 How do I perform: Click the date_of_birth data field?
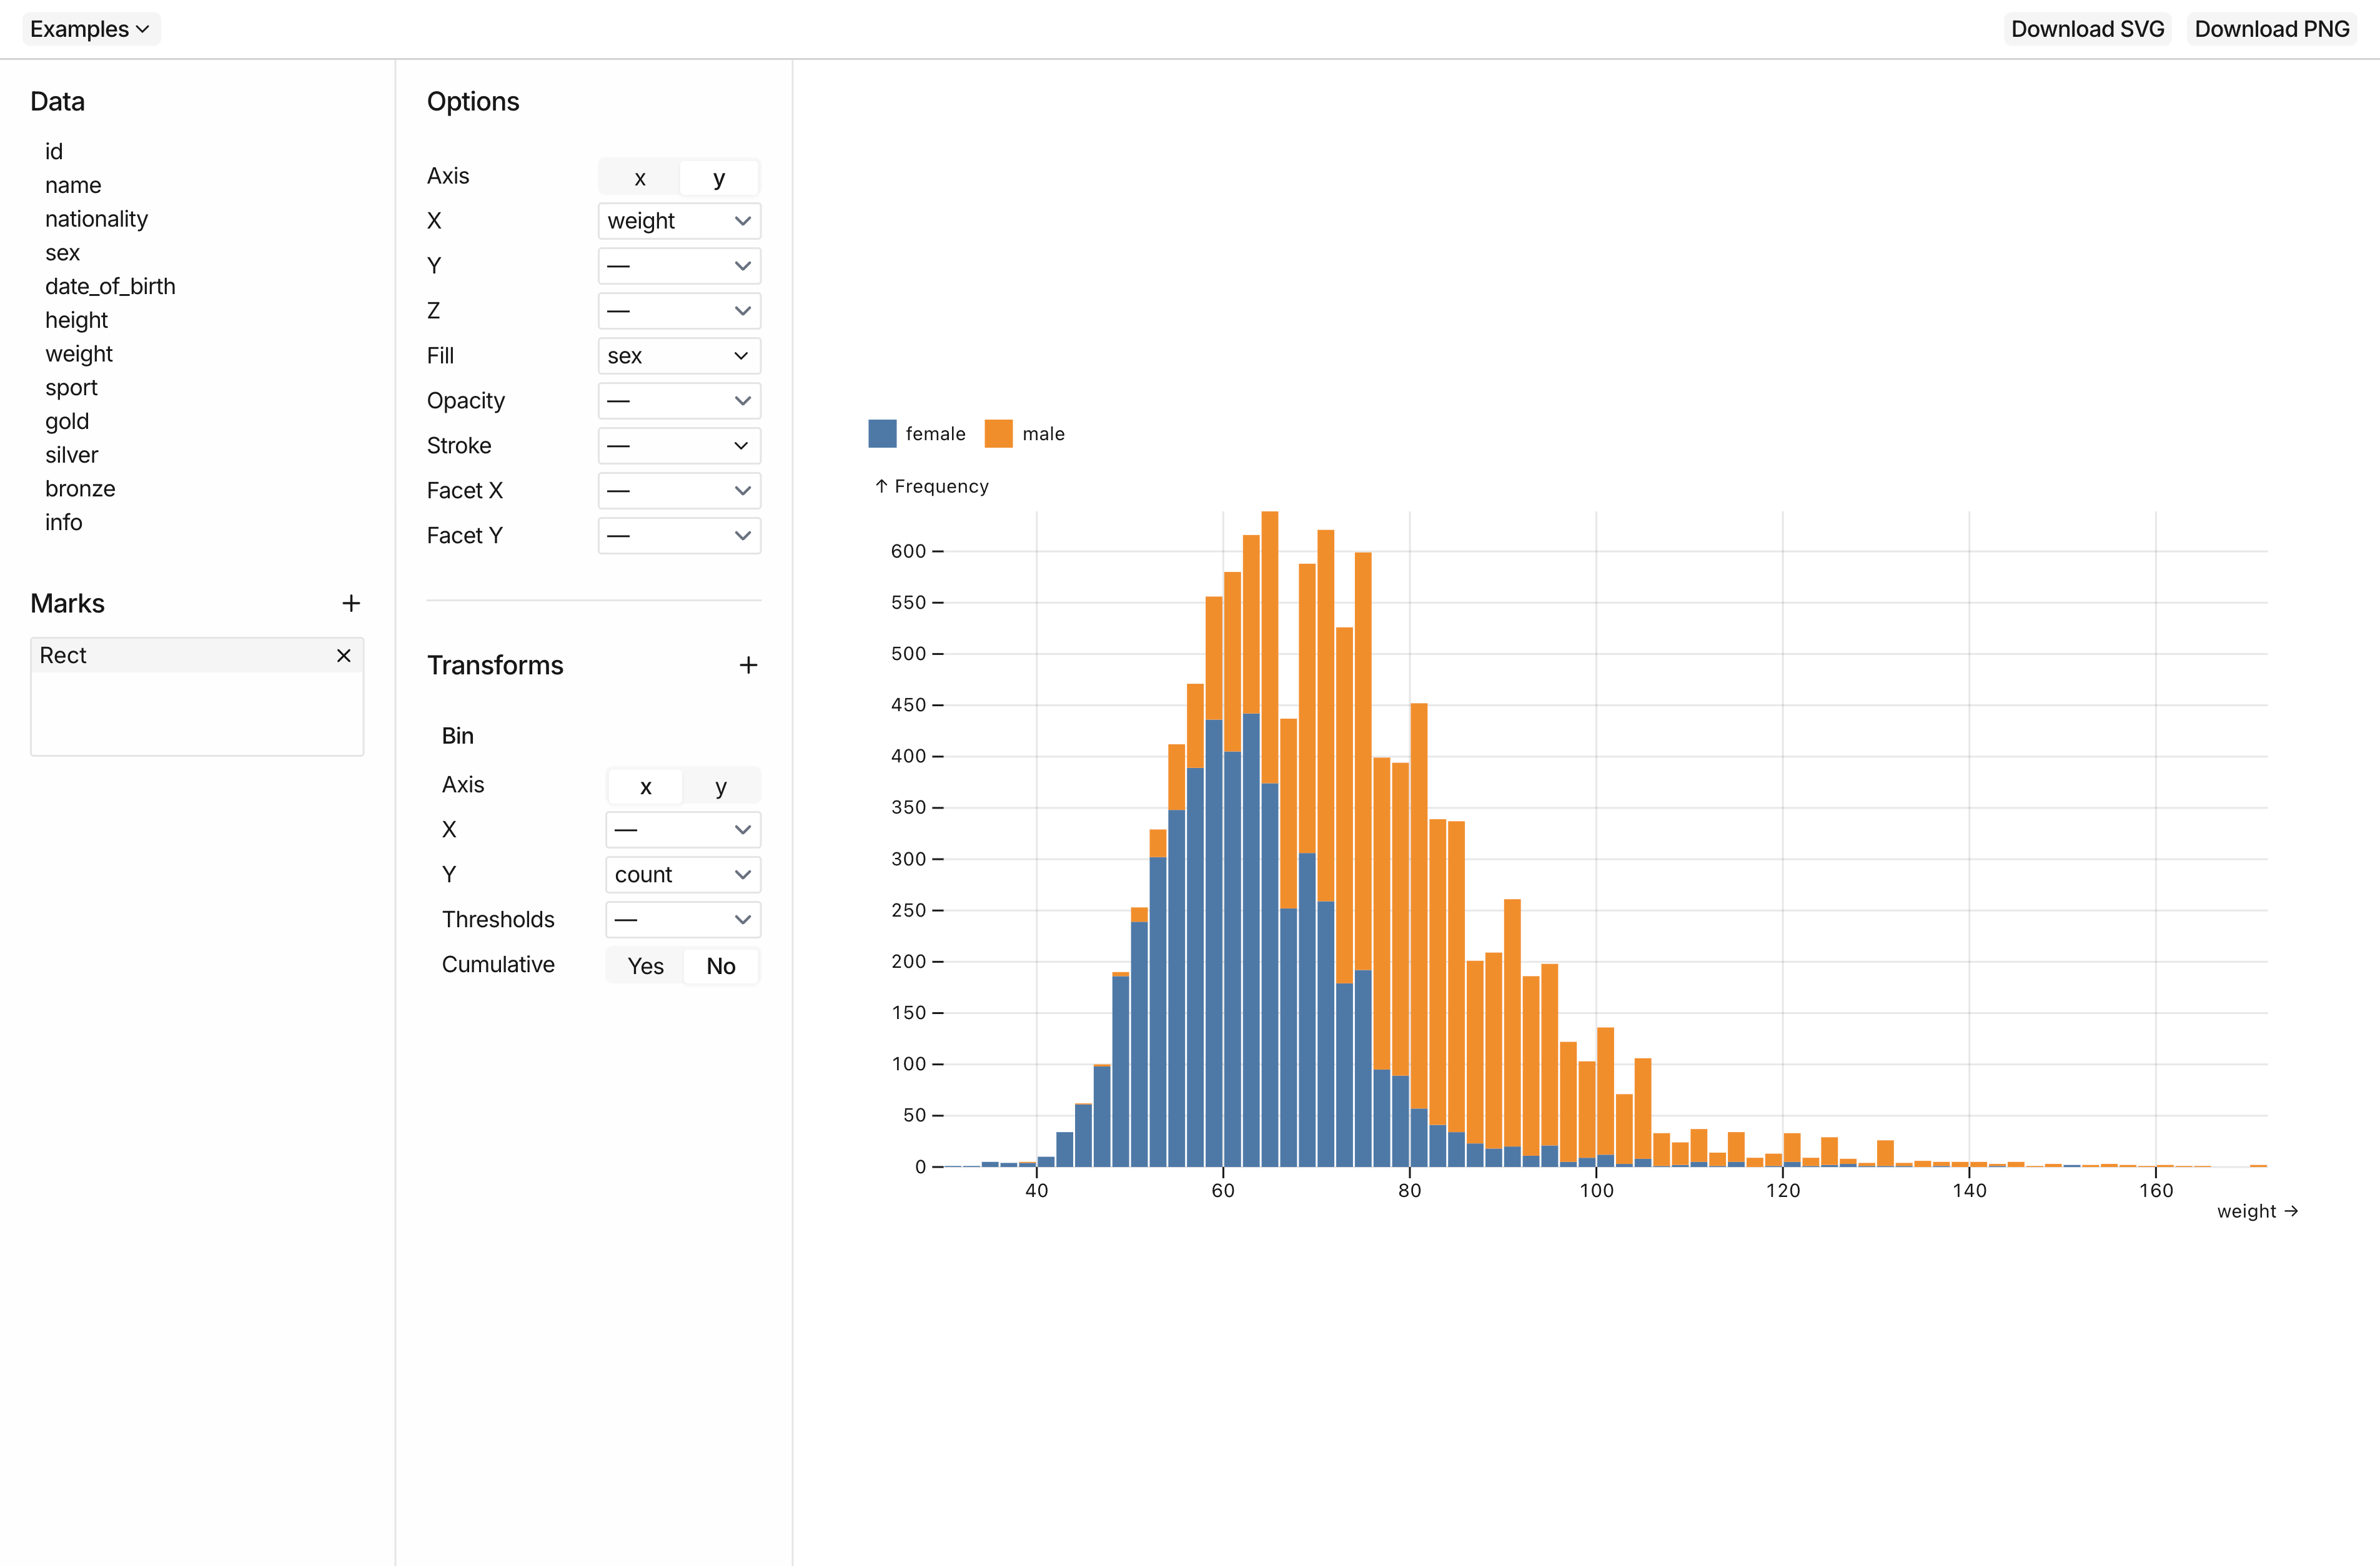[x=110, y=287]
